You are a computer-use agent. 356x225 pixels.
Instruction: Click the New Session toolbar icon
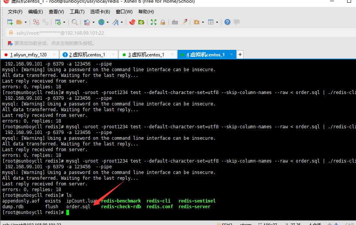tap(10, 22)
